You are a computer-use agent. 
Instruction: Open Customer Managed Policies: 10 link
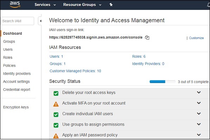pyautogui.click(x=75, y=71)
